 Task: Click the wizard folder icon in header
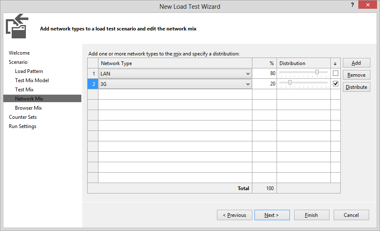(x=17, y=26)
